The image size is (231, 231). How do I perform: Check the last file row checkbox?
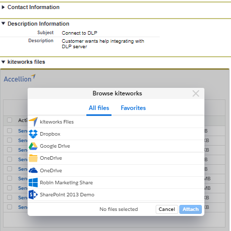click(10, 207)
